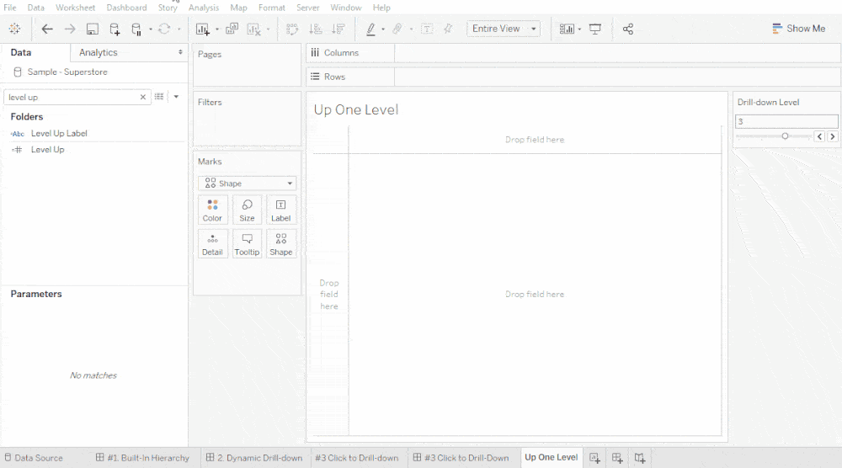Sort ascending toolbar icon
This screenshot has width=842, height=468.
316,29
